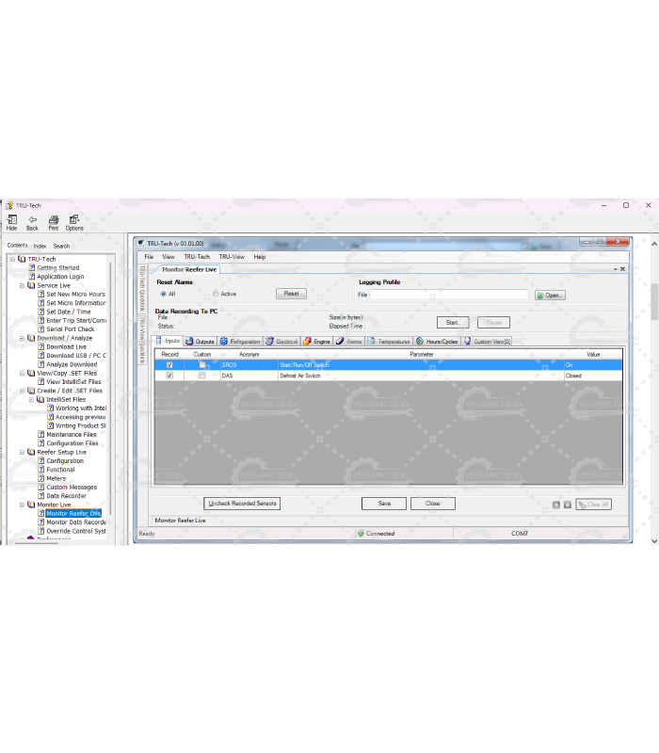The height and width of the screenshot is (753, 659).
Task: Collapse the Service Live tree node
Action: pyautogui.click(x=22, y=285)
